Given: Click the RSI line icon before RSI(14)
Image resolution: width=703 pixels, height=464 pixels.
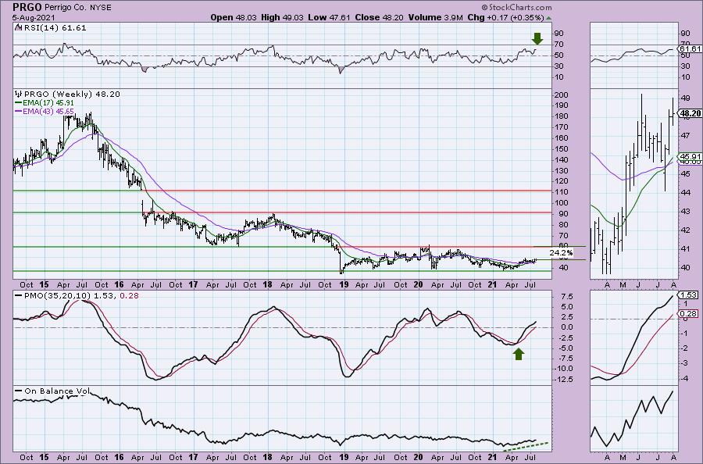Looking at the screenshot, I should tap(18, 28).
